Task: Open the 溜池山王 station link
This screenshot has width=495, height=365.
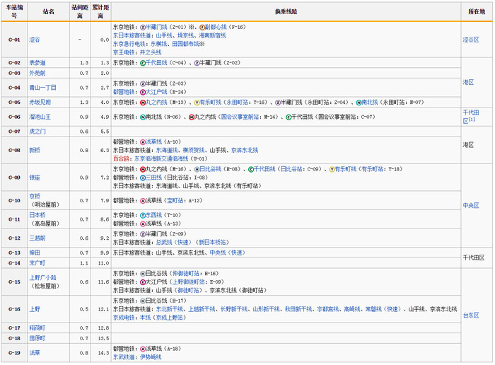Action: point(40,117)
